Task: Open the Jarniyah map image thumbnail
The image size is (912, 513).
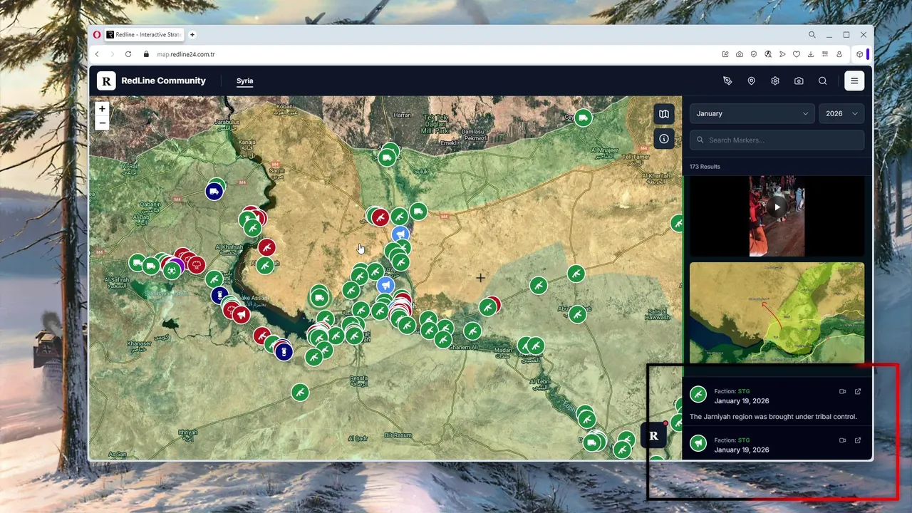Action: 777,313
